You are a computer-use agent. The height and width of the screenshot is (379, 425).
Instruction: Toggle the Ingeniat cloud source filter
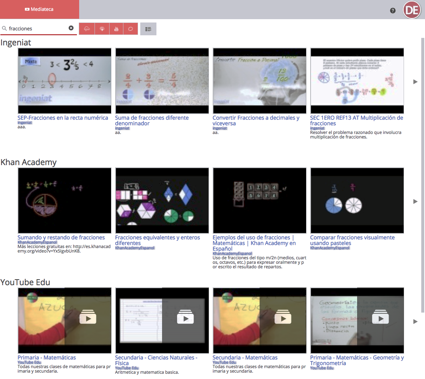tap(87, 29)
